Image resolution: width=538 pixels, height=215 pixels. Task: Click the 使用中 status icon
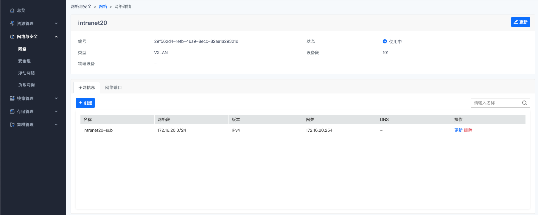[385, 41]
